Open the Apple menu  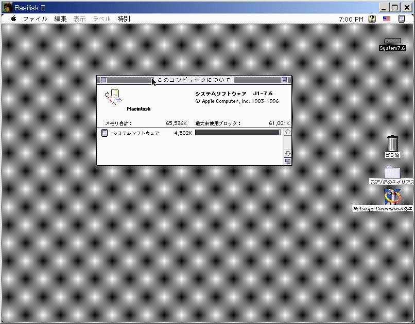coord(14,19)
